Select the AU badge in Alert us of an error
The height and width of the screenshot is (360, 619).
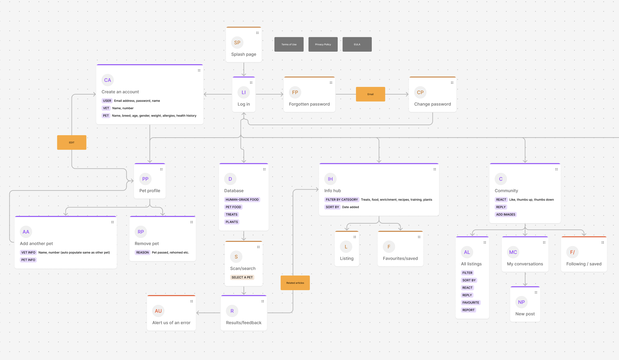(158, 311)
